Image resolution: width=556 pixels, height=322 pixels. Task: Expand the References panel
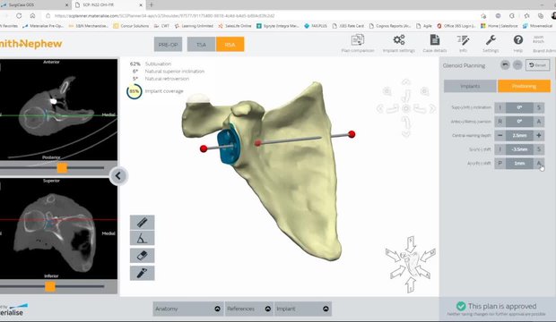click(248, 309)
